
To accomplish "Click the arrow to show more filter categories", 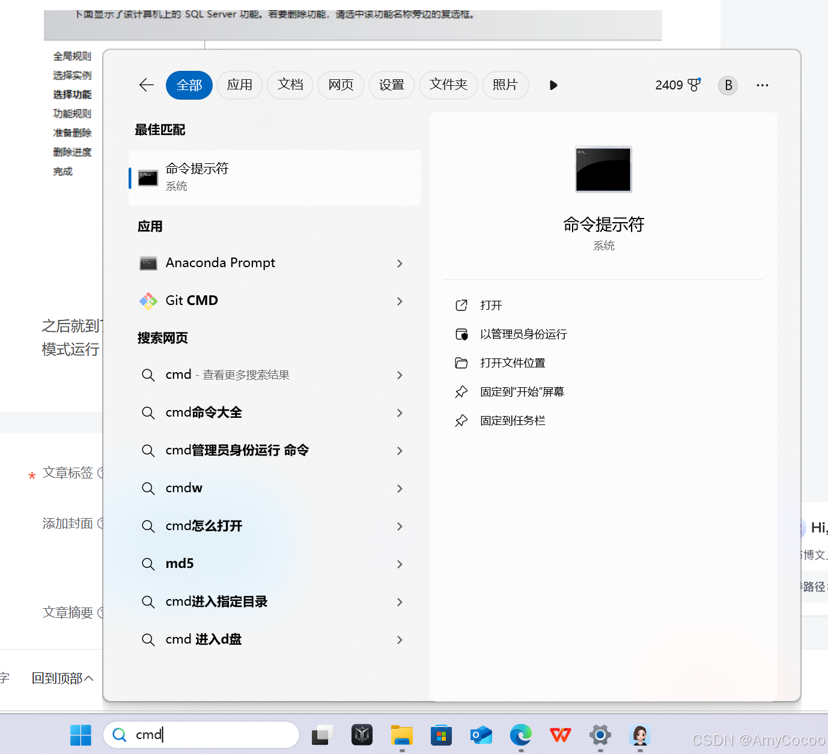I will 553,85.
